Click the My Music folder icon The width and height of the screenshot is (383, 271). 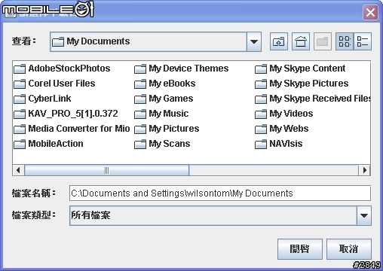coord(140,114)
